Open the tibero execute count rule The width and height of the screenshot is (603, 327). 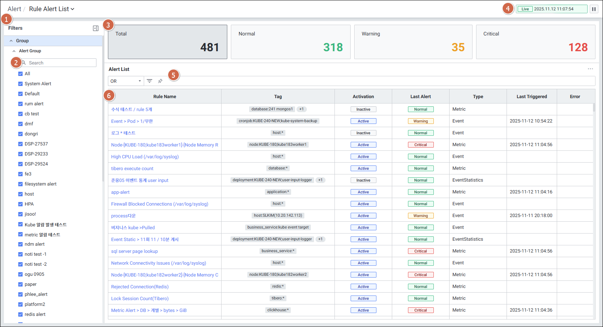point(132,169)
